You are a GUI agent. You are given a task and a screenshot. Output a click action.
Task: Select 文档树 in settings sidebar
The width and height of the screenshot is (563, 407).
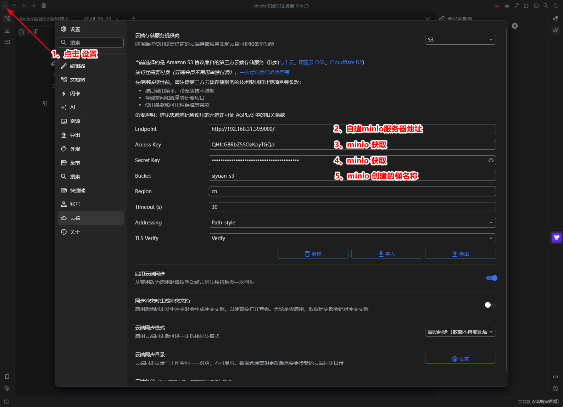(91, 80)
